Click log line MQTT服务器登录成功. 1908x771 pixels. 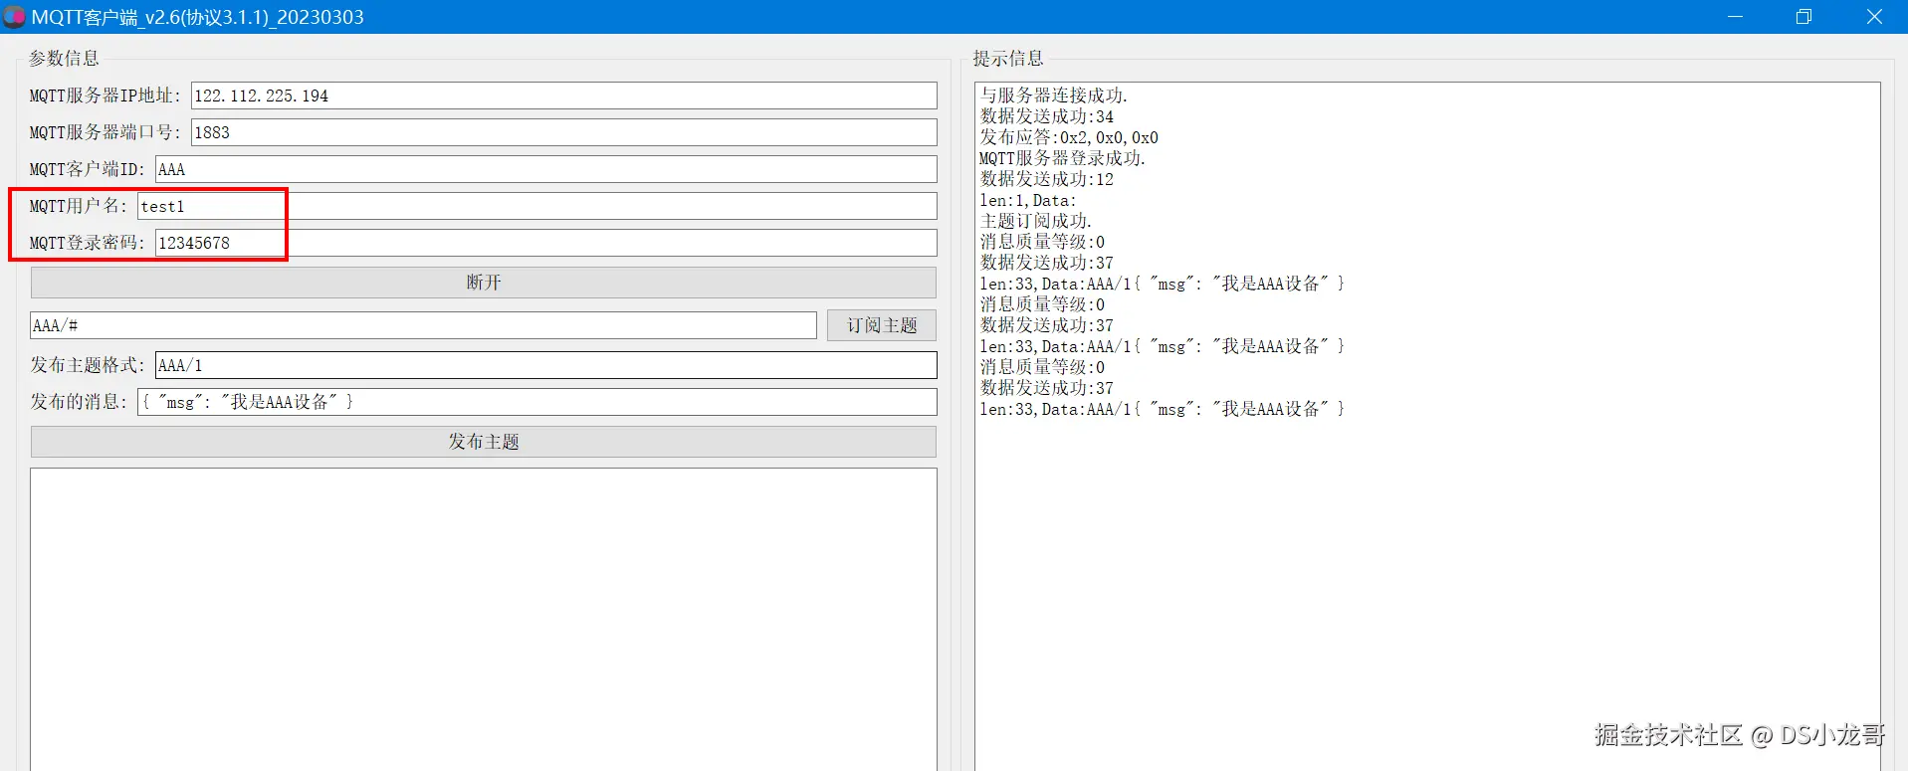pos(1062,158)
